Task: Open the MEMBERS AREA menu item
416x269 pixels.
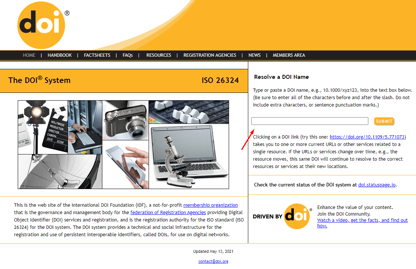Action: point(289,55)
